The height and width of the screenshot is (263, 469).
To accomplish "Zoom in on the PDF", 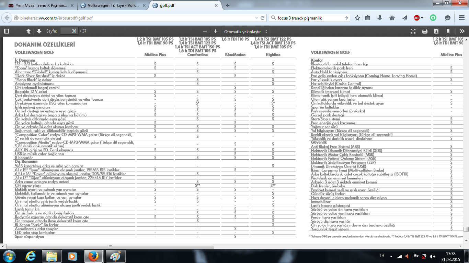I will click(x=216, y=31).
